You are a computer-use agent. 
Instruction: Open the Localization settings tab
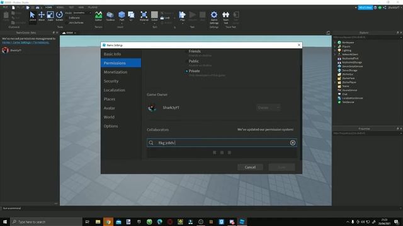tap(121, 90)
